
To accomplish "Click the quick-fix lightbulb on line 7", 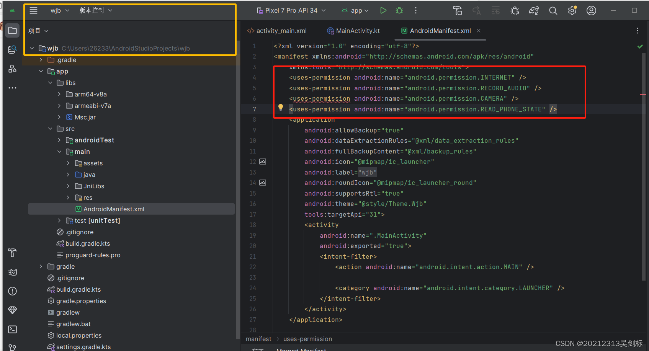I will 281,108.
